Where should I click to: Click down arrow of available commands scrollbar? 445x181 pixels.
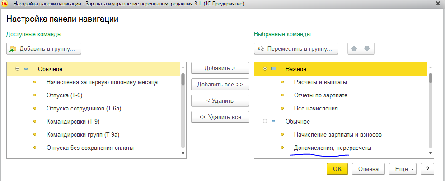pos(183,153)
